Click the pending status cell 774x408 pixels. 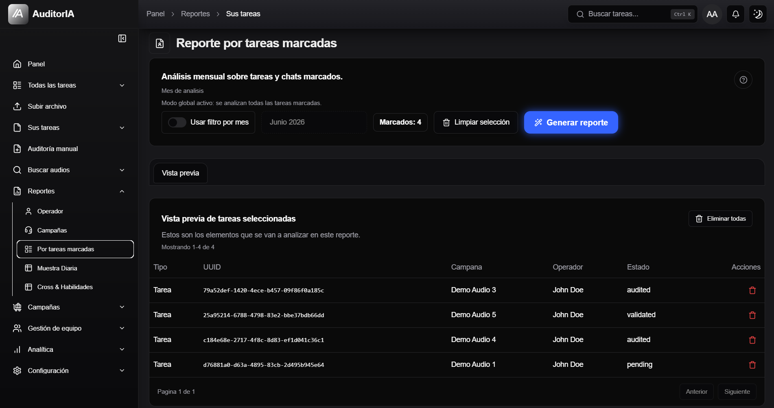pos(639,364)
